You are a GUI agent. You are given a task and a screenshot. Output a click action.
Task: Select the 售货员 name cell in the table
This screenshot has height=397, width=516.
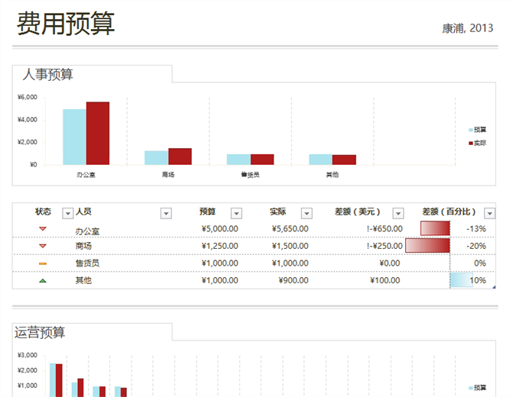click(x=87, y=263)
